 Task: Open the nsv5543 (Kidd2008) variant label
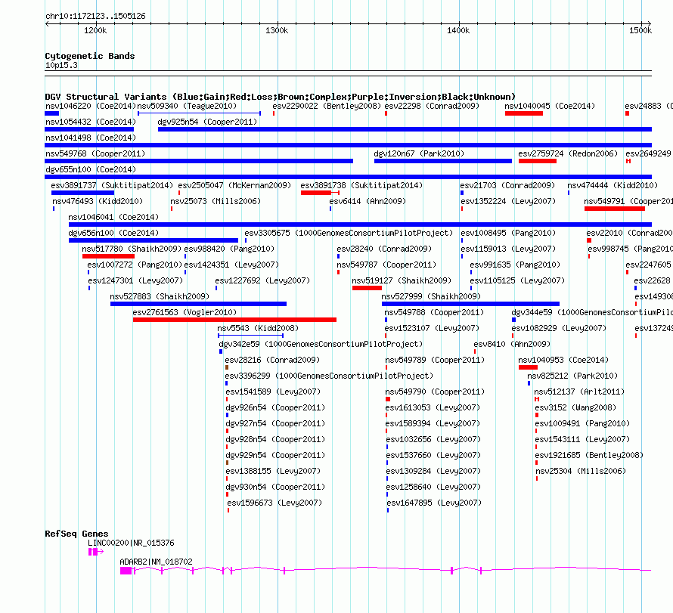pos(258,328)
